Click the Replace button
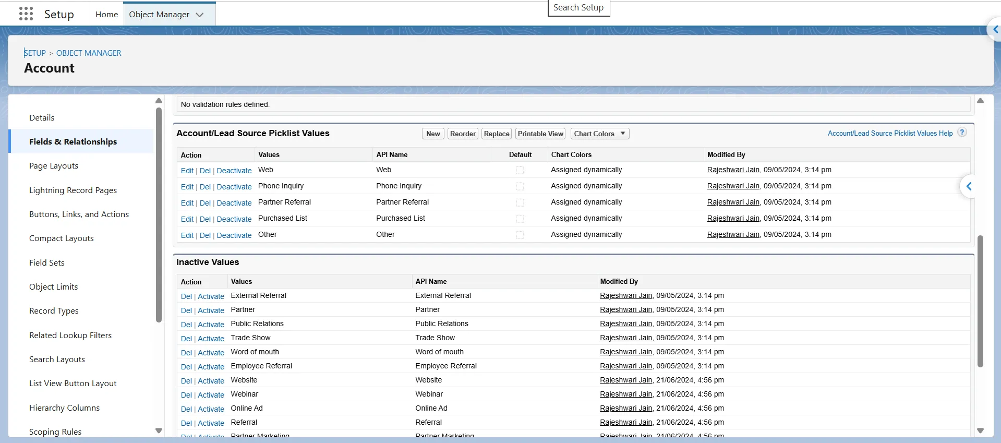This screenshot has height=443, width=1001. pos(497,134)
